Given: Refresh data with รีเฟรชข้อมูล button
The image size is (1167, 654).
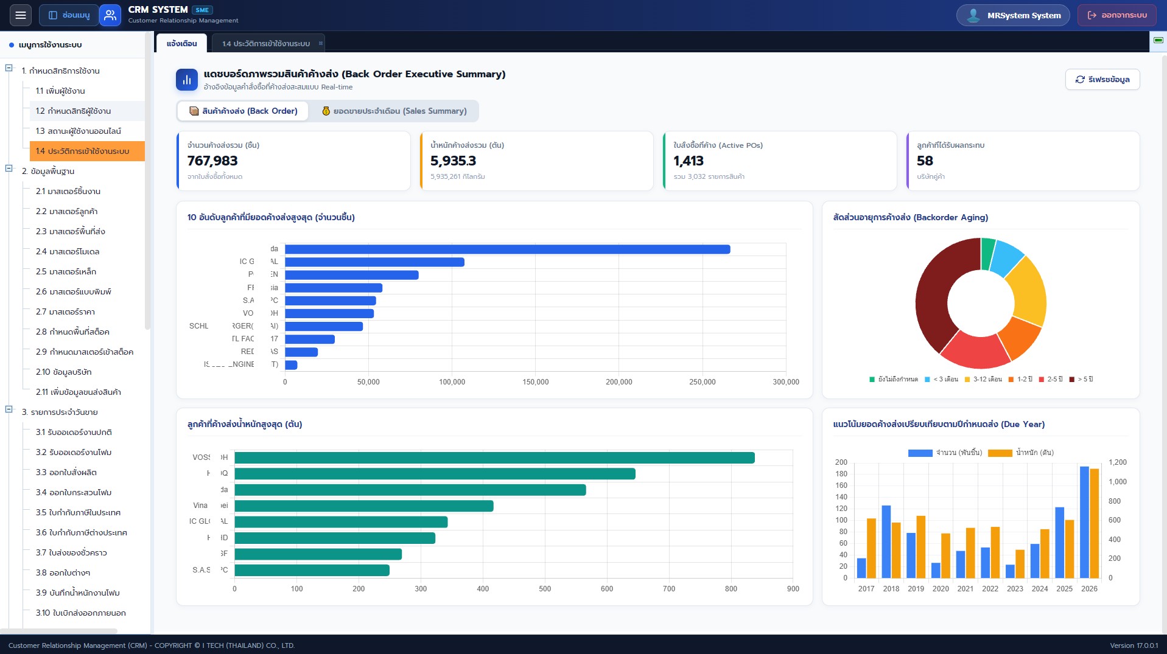Looking at the screenshot, I should point(1102,80).
